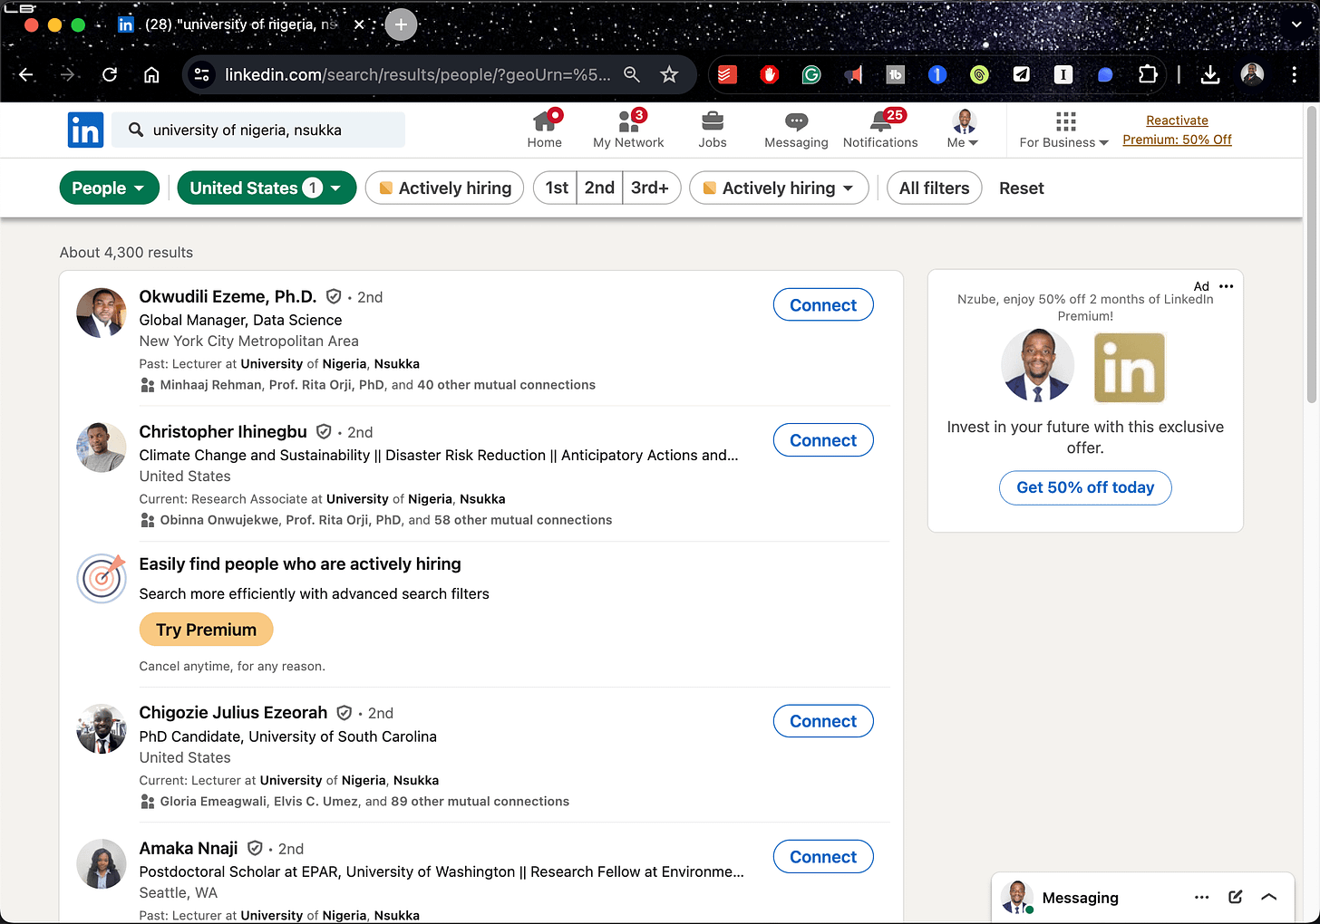Open a new browser tab
This screenshot has height=924, width=1320.
click(401, 24)
